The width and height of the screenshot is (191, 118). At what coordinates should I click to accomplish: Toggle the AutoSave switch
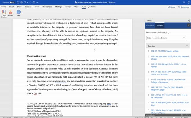pos(12,3)
